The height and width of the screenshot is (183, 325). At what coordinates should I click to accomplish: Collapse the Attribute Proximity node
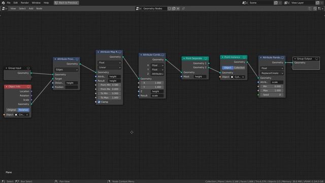[x=55, y=59]
